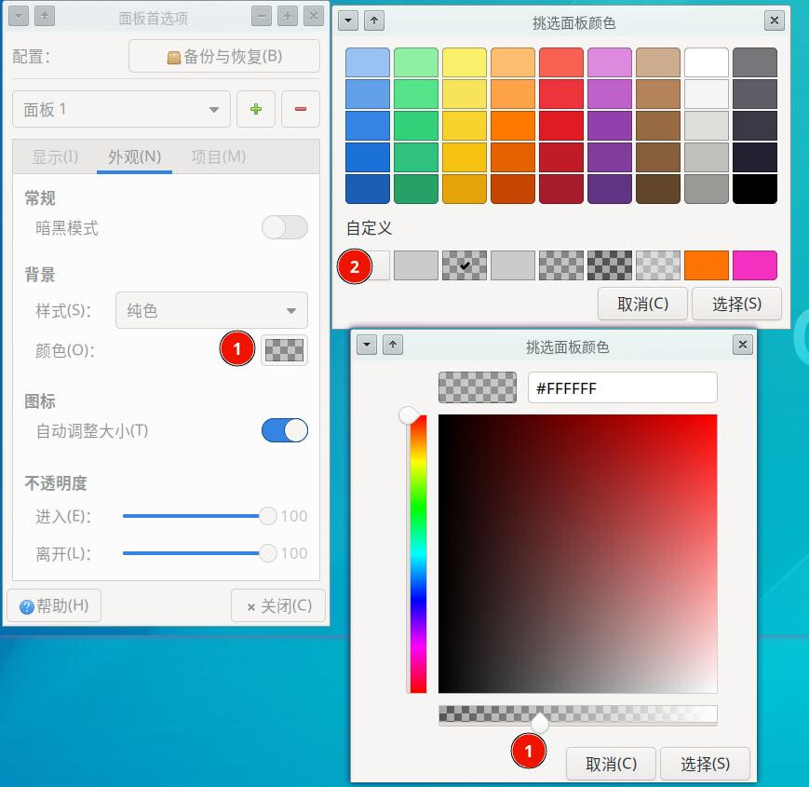Click the up-arrow titlebar icon of palette dialog
This screenshot has width=809, height=787.
coord(374,20)
